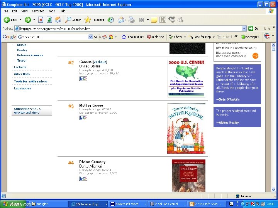Click the vertical scrollbar down arrow

click(273, 190)
